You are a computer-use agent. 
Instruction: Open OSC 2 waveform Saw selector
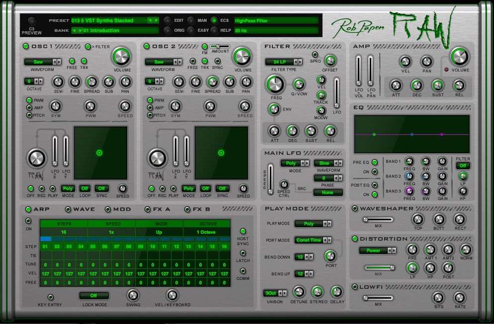[164, 62]
